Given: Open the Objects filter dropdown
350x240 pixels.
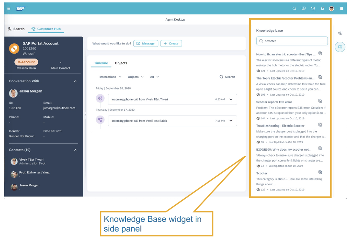Looking at the screenshot, I should [135, 77].
